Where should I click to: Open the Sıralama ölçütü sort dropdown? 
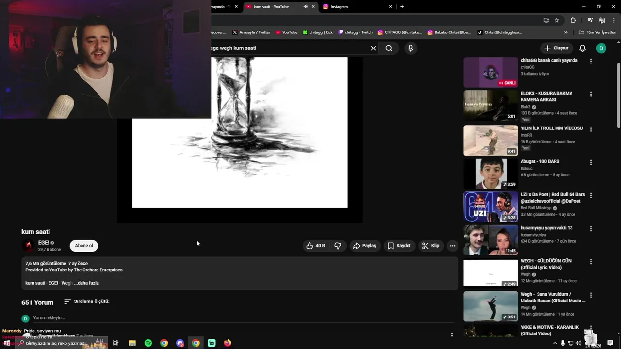[86, 301]
